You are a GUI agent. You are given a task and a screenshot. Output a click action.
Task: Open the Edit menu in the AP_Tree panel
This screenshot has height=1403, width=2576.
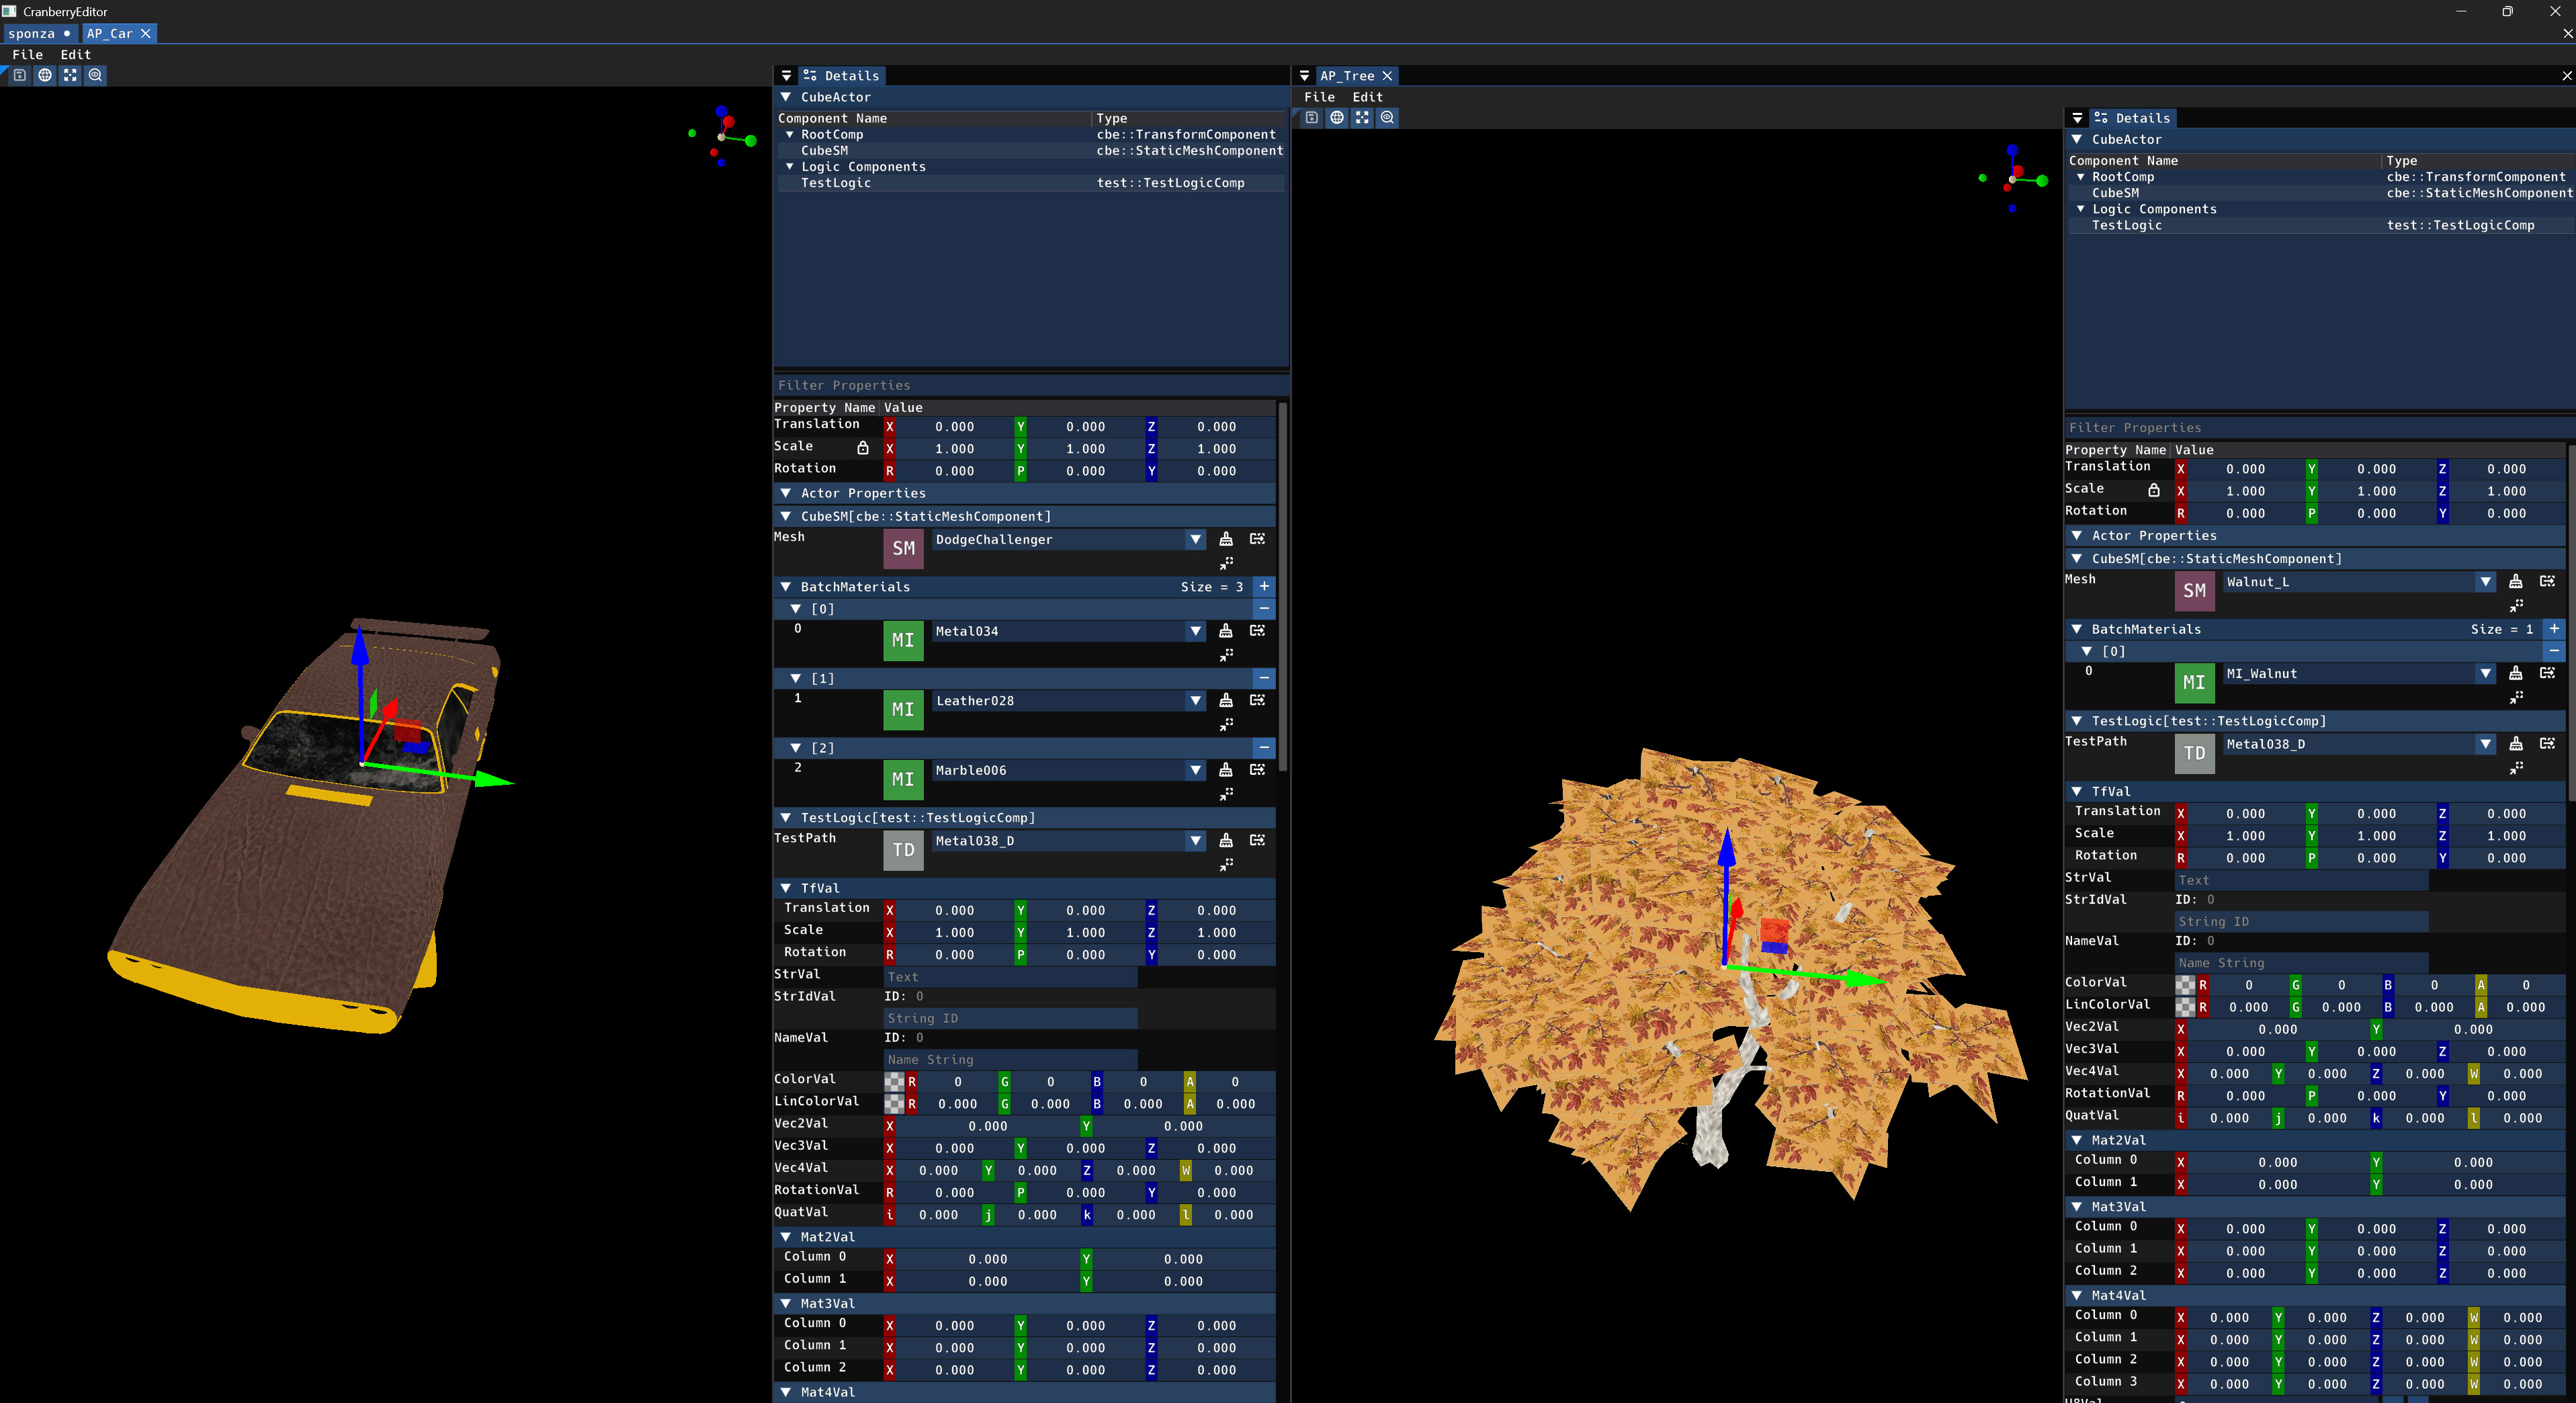coord(1367,97)
